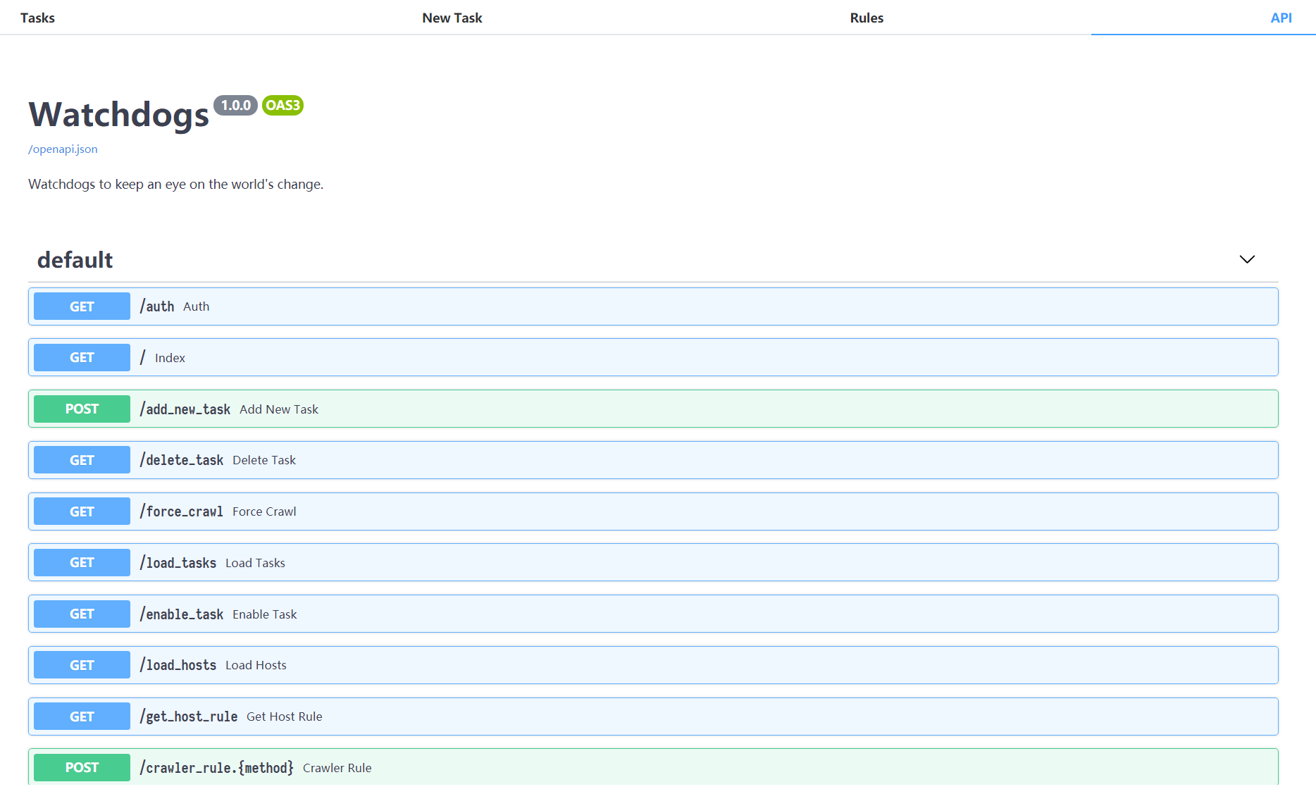This screenshot has height=794, width=1316.
Task: Click the GET badge for /force_crawl
Action: point(82,511)
